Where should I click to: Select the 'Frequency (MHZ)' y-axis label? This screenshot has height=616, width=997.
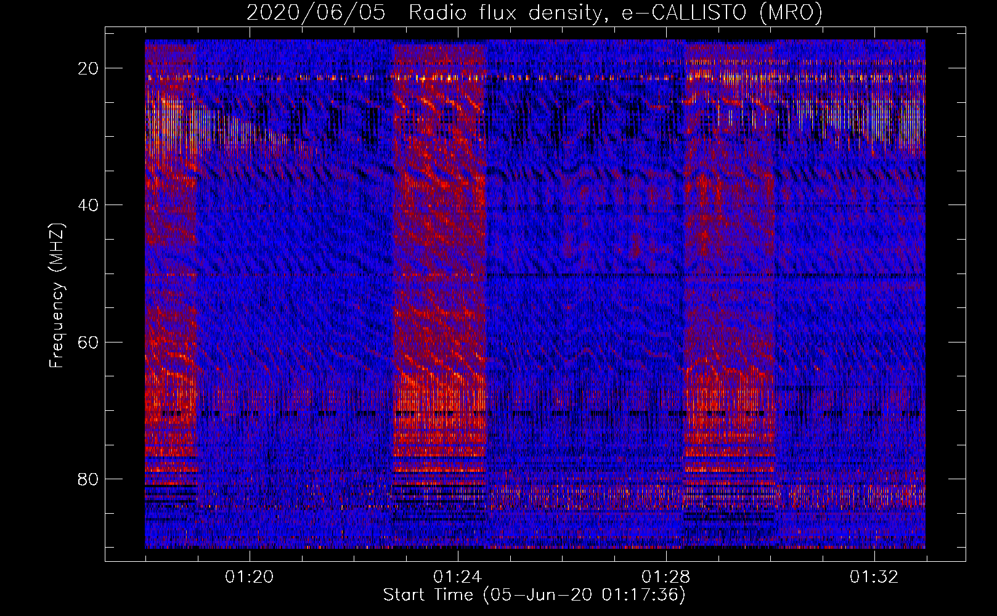point(57,296)
